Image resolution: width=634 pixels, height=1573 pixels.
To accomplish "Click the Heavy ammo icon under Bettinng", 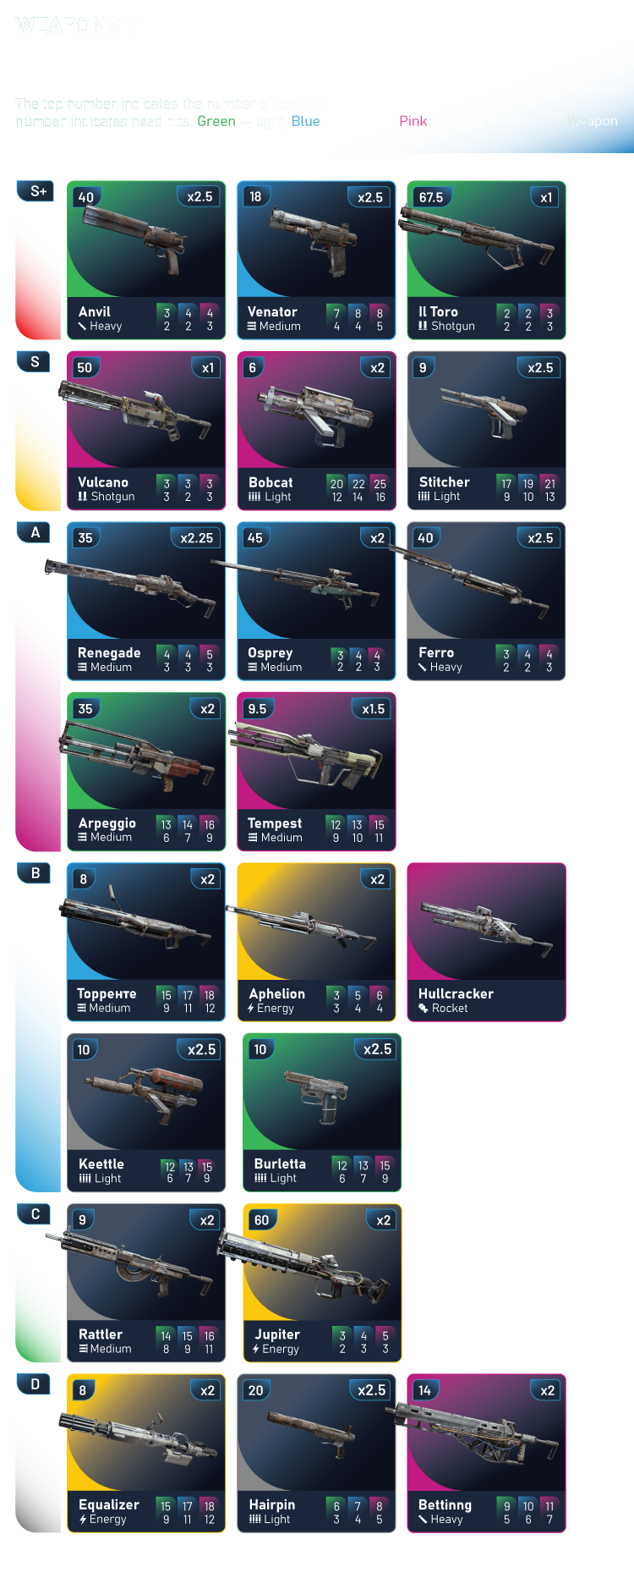I will [x=423, y=1520].
